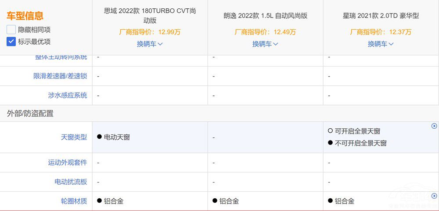Click the 朗逸 2022款 1.5L car title
This screenshot has height=211, width=439.
click(x=266, y=16)
